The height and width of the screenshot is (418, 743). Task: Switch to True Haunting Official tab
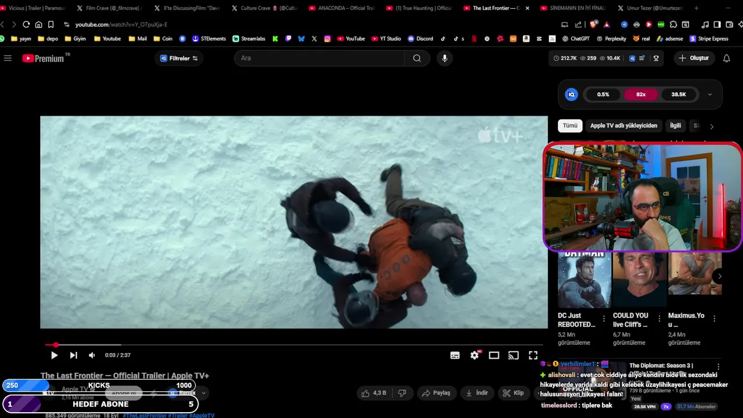pos(419,8)
